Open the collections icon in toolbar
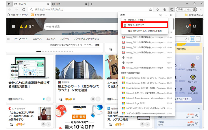208x130 pixels. coord(165,10)
